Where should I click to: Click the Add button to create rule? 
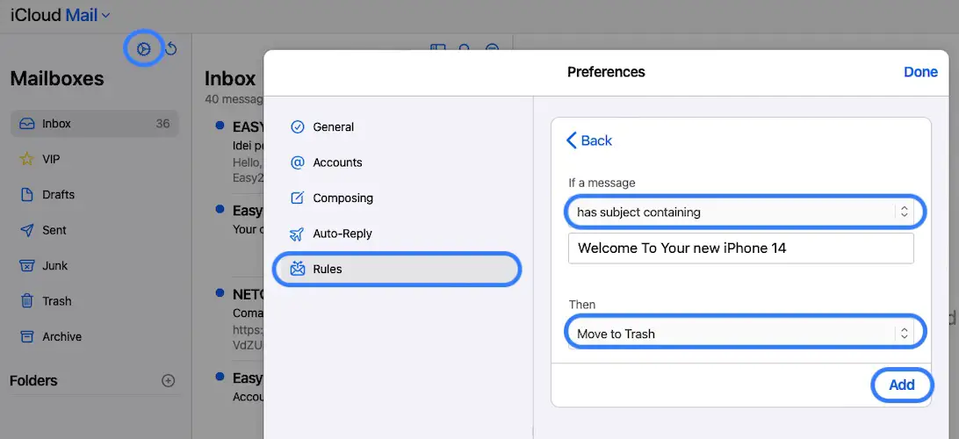coord(902,385)
